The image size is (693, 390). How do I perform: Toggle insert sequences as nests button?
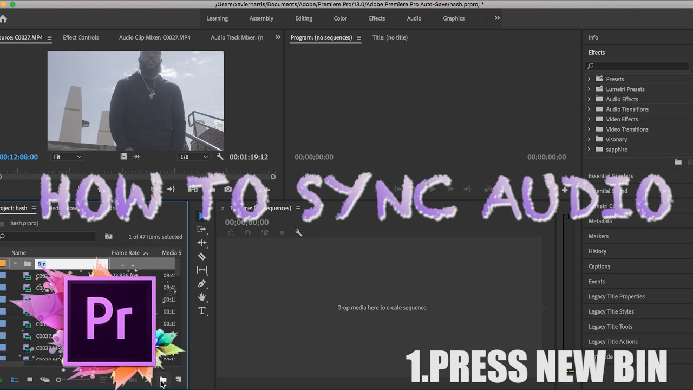pos(231,233)
